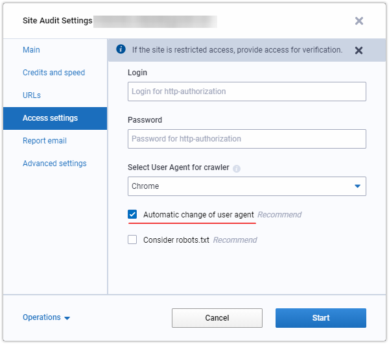Click the Login input field
The image size is (389, 344).
tap(246, 92)
